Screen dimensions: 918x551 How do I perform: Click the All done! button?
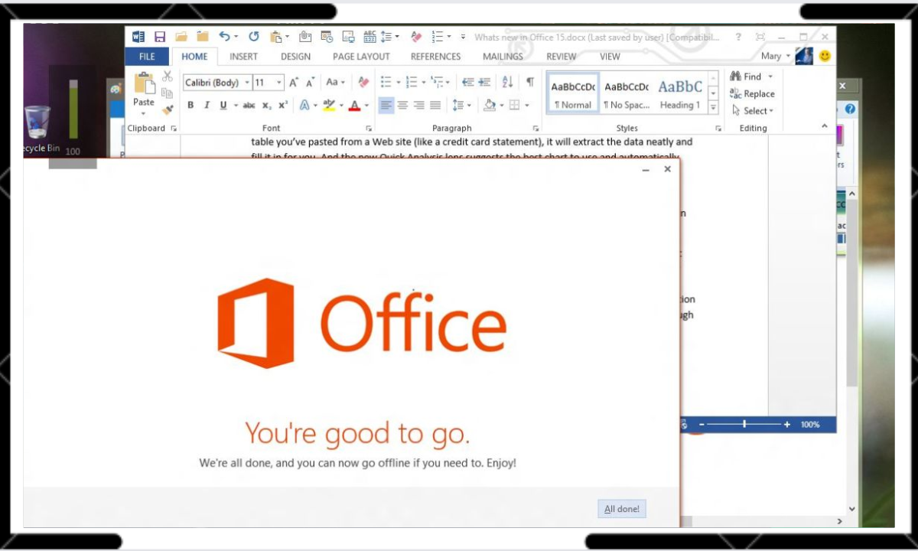[x=622, y=509]
